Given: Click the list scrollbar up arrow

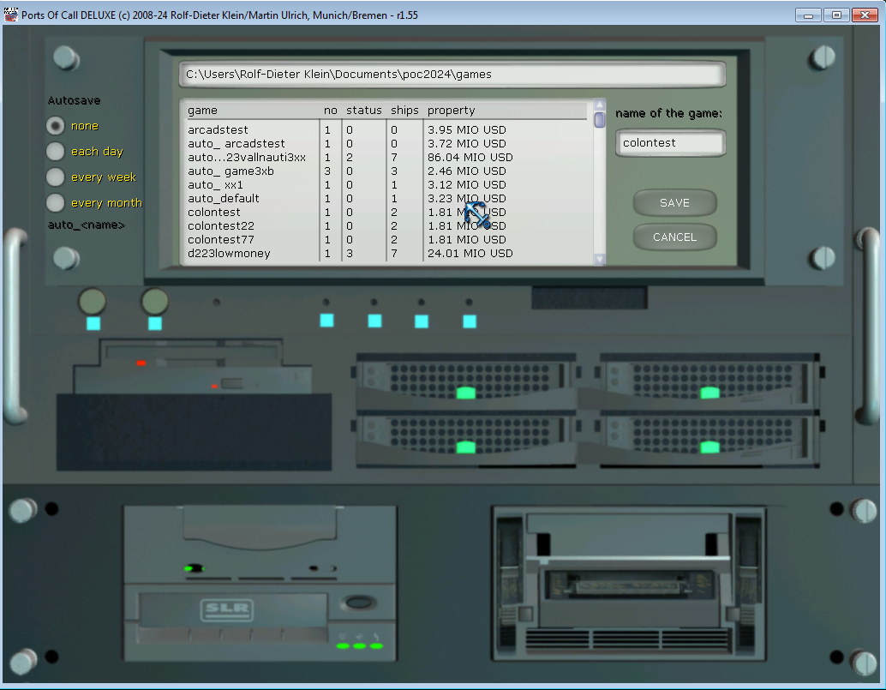Looking at the screenshot, I should pos(600,105).
